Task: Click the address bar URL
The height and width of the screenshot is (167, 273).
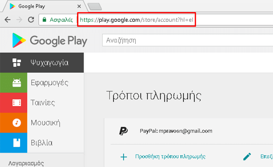Action: (136, 20)
